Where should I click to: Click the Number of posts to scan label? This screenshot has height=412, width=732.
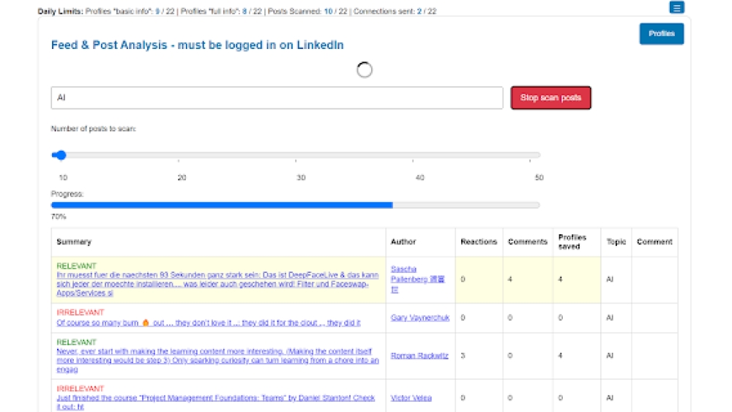click(94, 129)
